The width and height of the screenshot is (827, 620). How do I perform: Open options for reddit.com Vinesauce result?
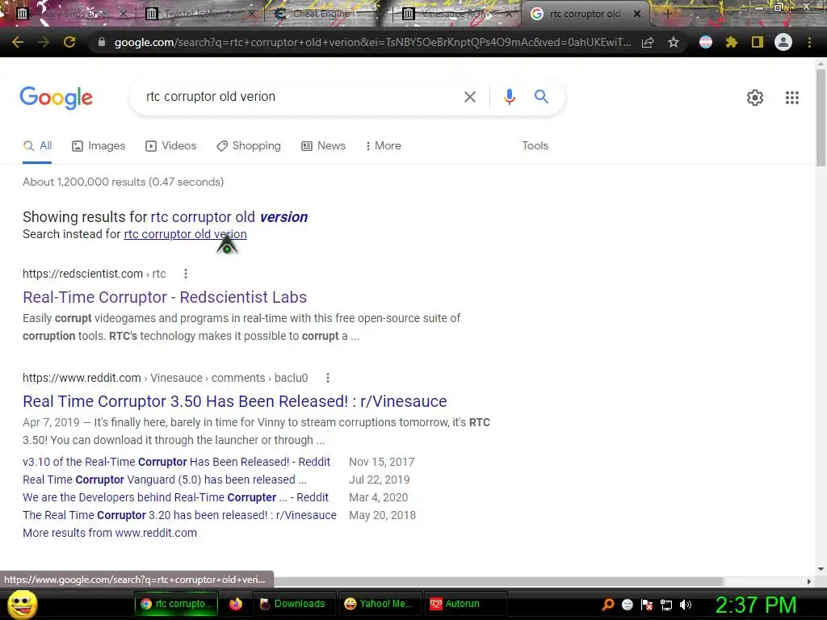[328, 378]
